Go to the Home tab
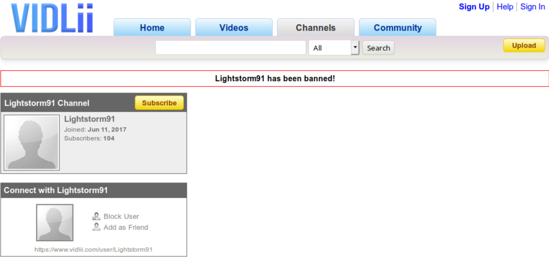This screenshot has width=549, height=274. [x=152, y=28]
